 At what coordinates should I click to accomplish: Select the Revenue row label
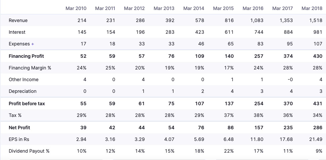(18, 20)
